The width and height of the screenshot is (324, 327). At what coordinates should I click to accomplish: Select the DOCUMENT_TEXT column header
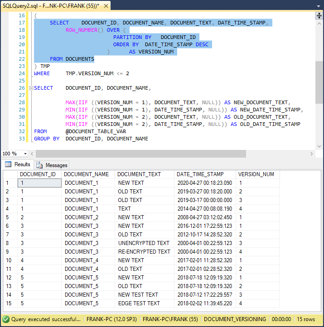tap(145, 174)
